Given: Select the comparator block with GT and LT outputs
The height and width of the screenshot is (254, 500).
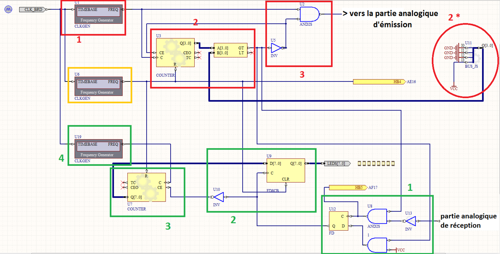Looking at the screenshot, I should (230, 50).
